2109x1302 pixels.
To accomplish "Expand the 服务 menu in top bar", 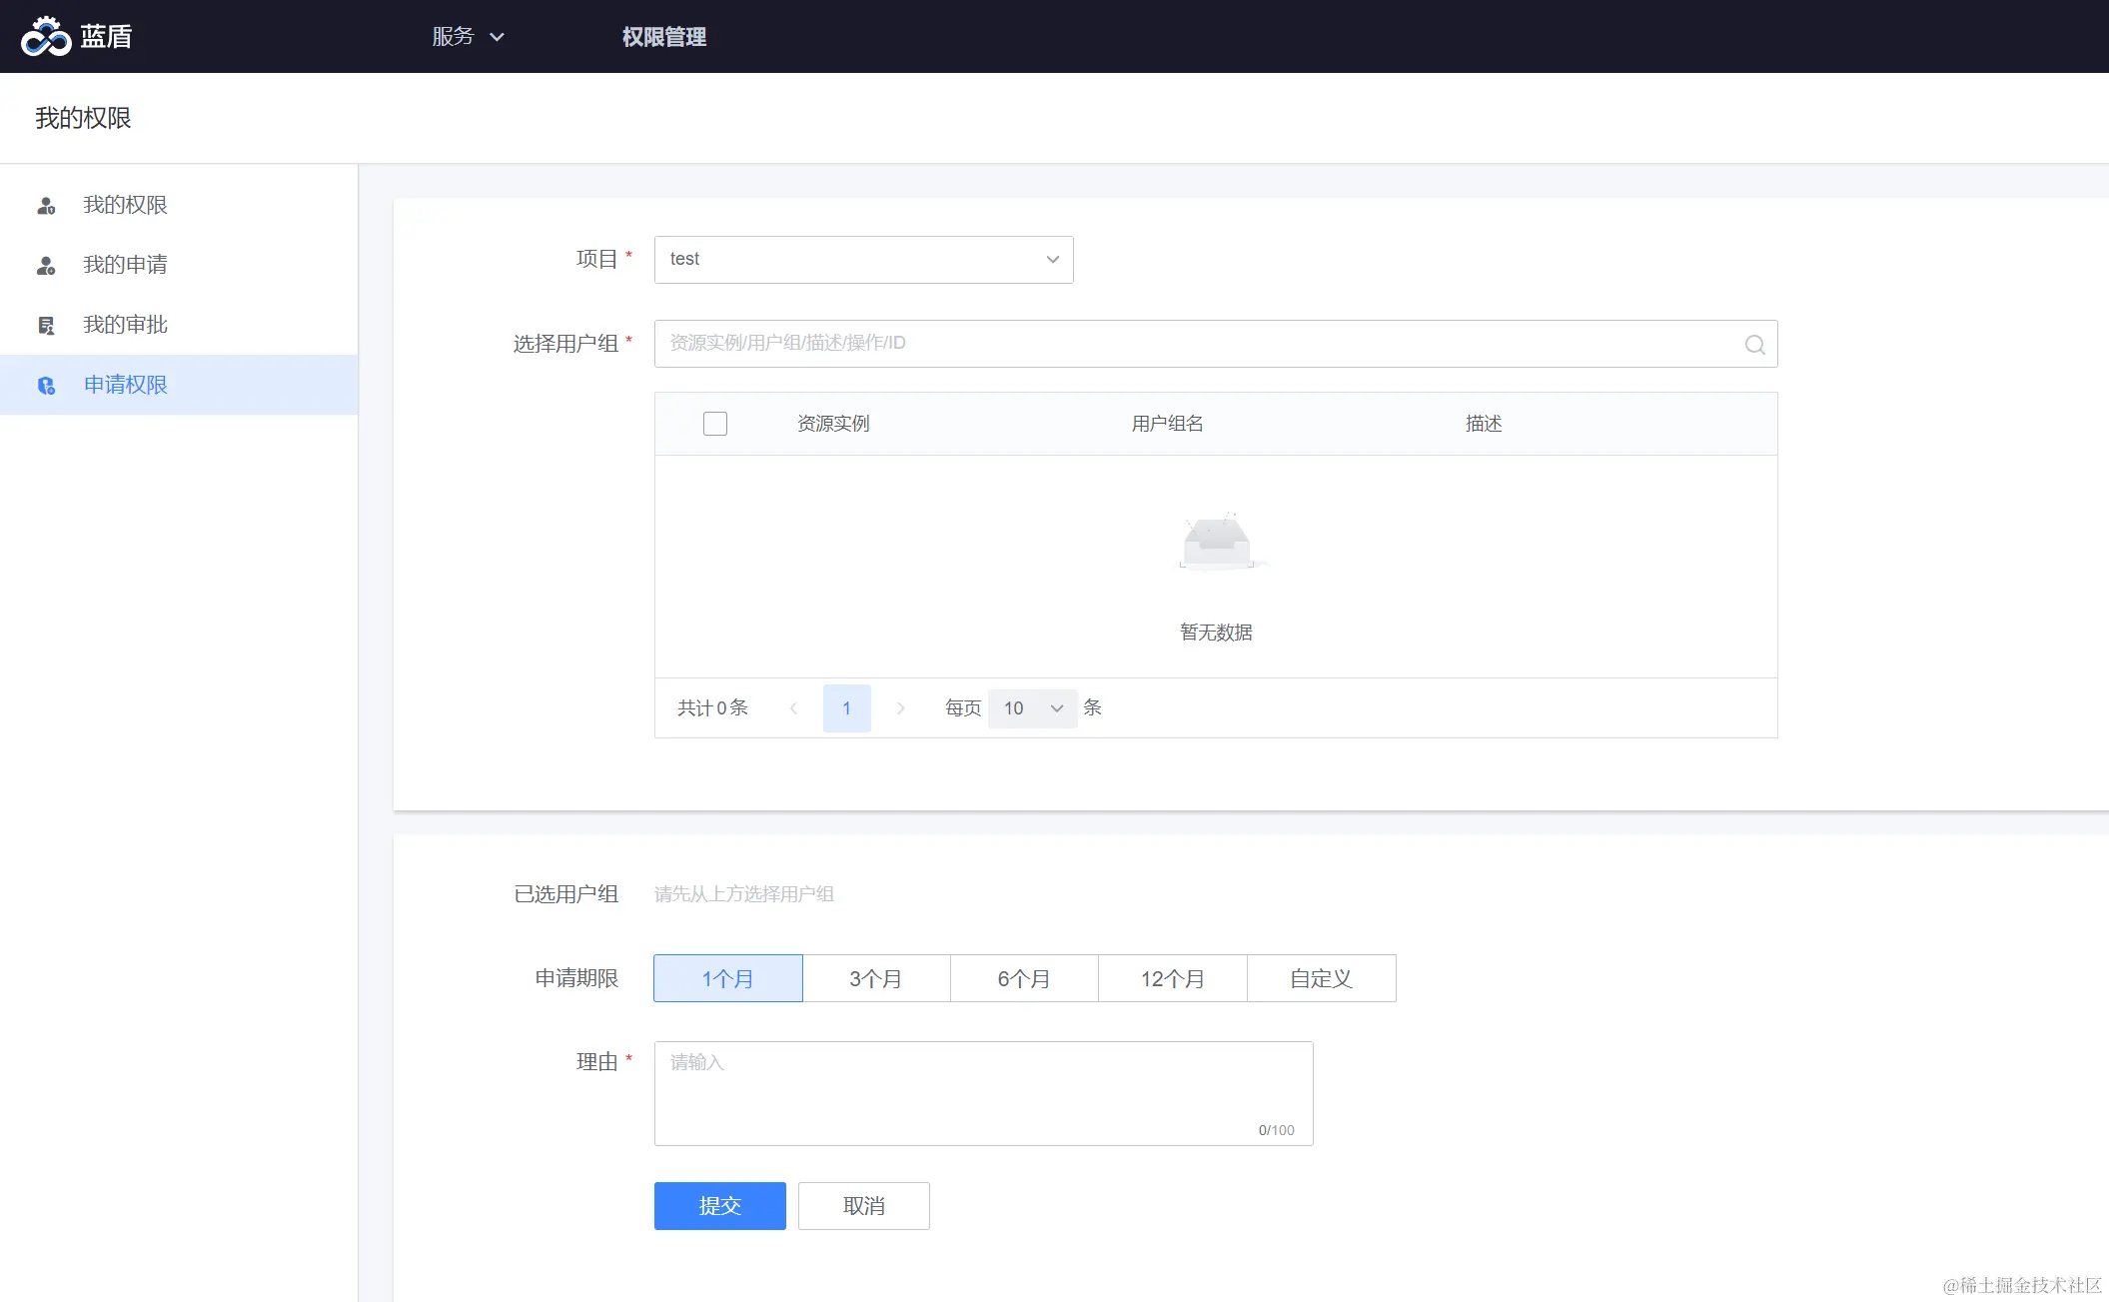I will pos(468,37).
